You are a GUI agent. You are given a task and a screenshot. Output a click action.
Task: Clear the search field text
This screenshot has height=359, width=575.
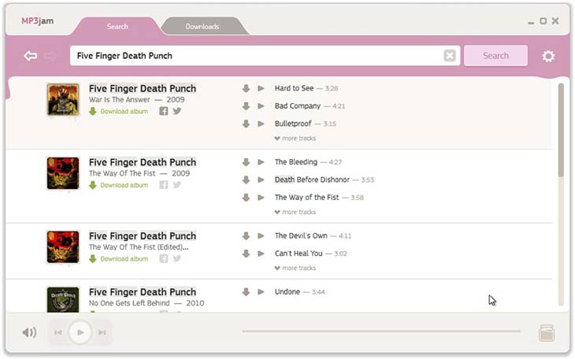pyautogui.click(x=449, y=56)
